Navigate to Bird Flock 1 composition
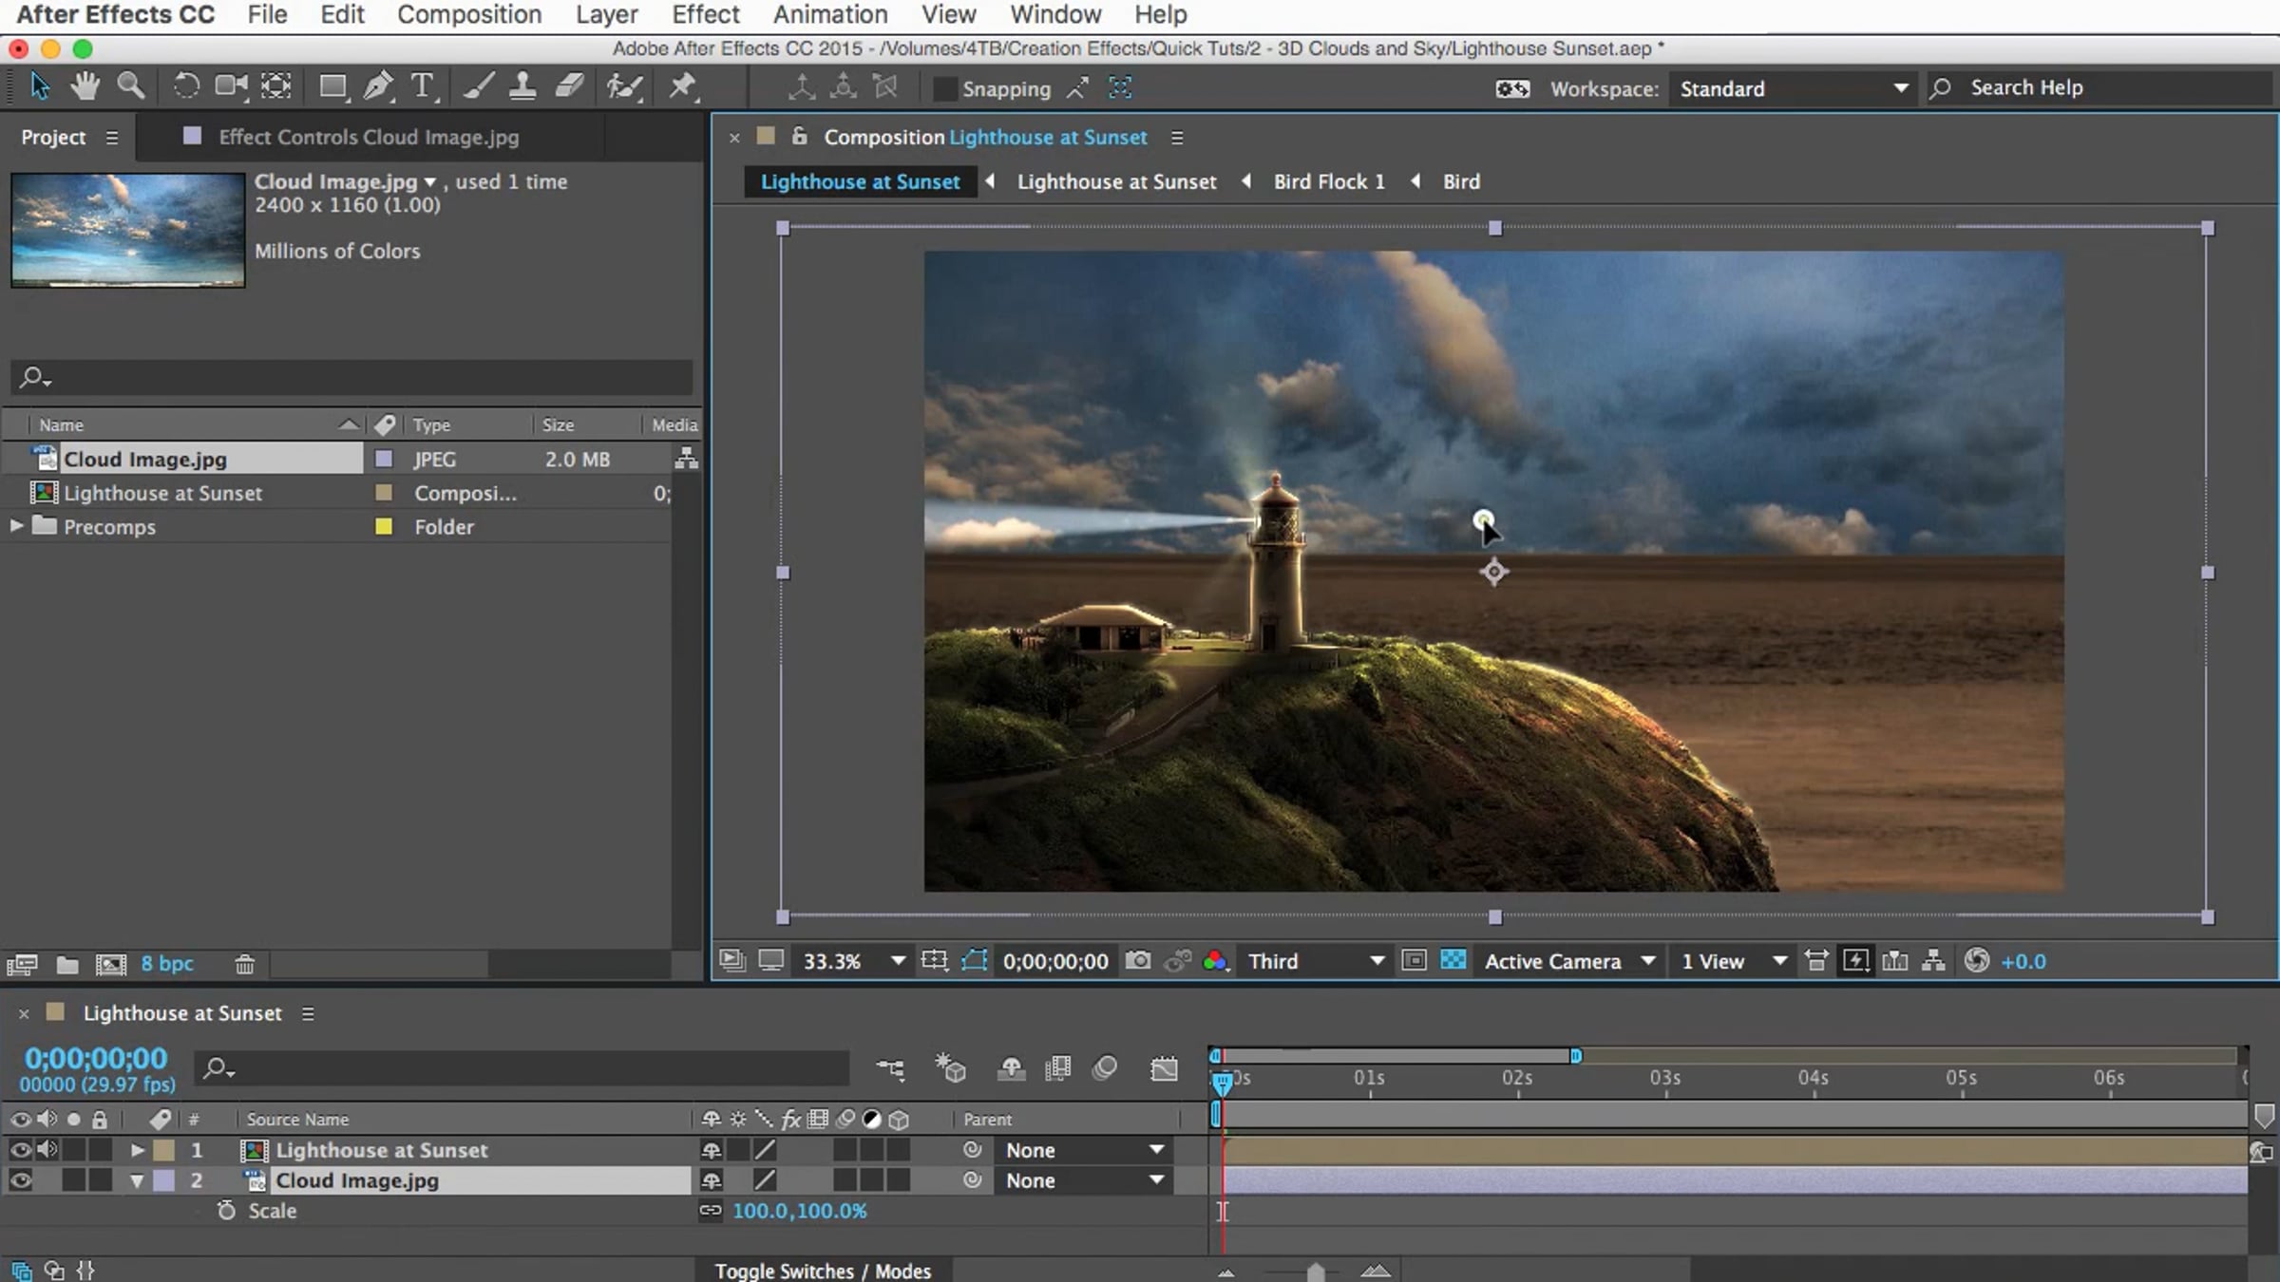The width and height of the screenshot is (2280, 1282). (x=1328, y=181)
